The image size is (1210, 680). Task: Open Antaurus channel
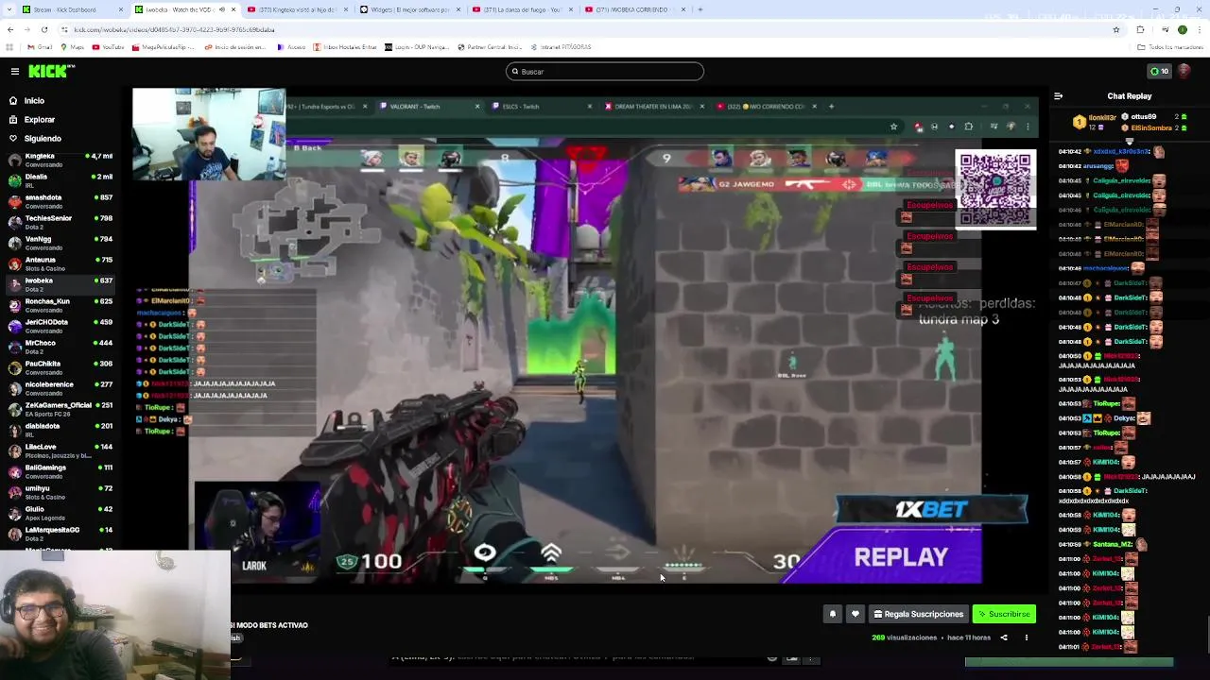click(x=60, y=263)
